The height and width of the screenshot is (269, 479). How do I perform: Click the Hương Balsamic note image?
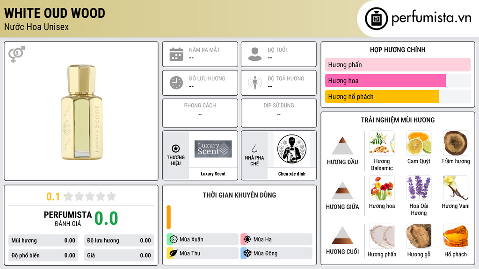[x=382, y=143]
